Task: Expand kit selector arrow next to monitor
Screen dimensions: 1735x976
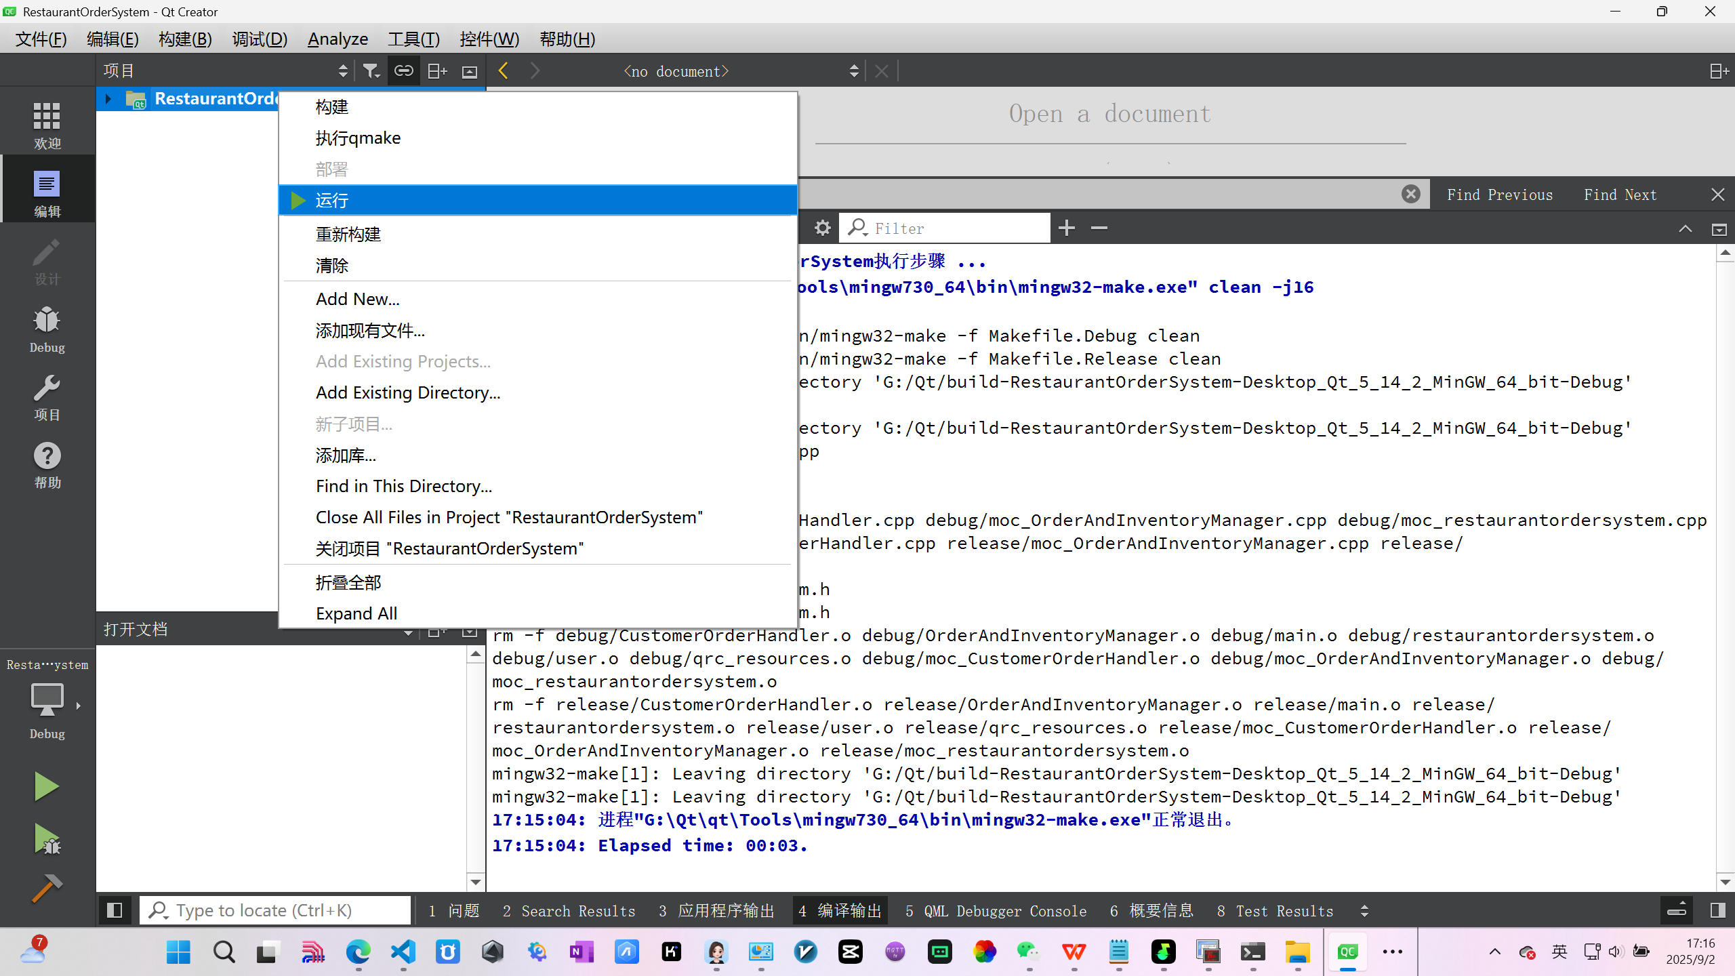Action: [79, 706]
